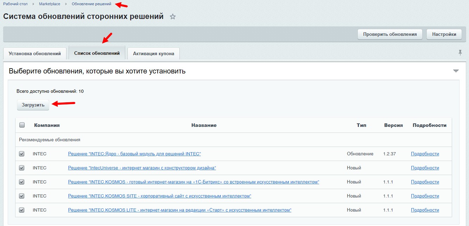469x226 pixels.
Task: View Подробности for INTEC.KOSMOS готовый интернет-магазин row
Action: coord(425,182)
